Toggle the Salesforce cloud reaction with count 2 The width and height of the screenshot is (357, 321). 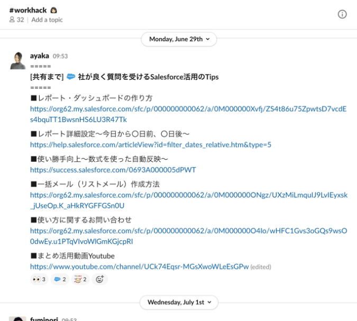click(60, 279)
